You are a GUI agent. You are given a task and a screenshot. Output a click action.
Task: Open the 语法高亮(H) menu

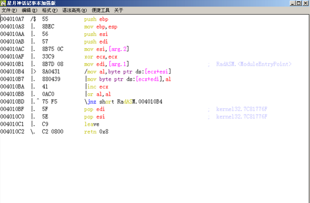(74, 10)
